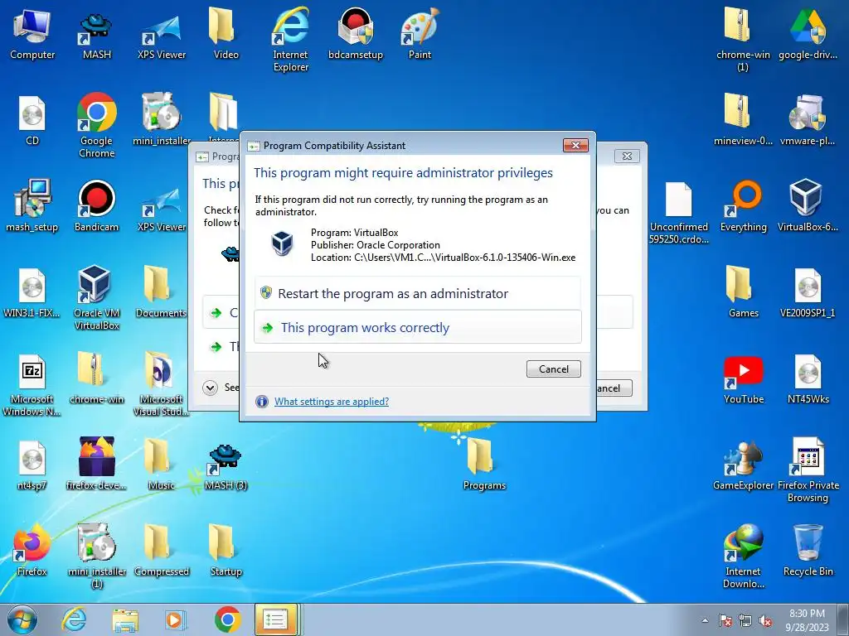This screenshot has width=849, height=636.
Task: Select the Oracle VM VirtualBox shortcut
Action: 96,298
